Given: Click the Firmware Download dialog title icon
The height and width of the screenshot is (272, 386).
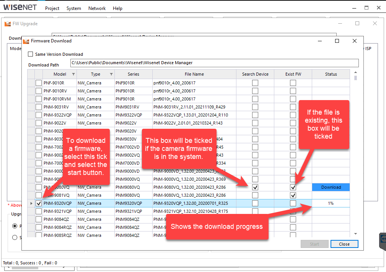Looking at the screenshot, I should coord(26,41).
